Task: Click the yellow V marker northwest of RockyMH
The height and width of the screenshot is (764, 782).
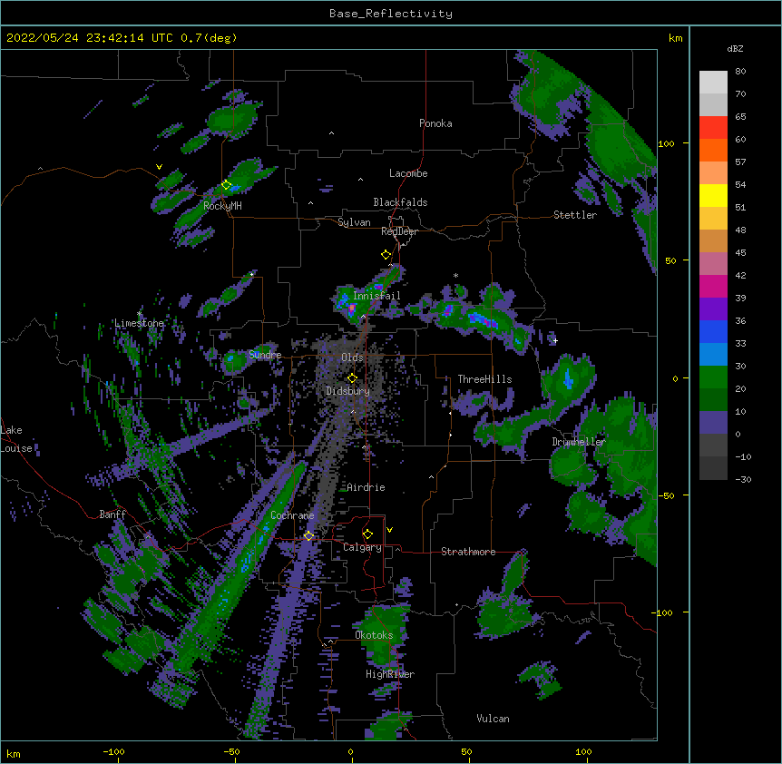Action: [x=159, y=167]
